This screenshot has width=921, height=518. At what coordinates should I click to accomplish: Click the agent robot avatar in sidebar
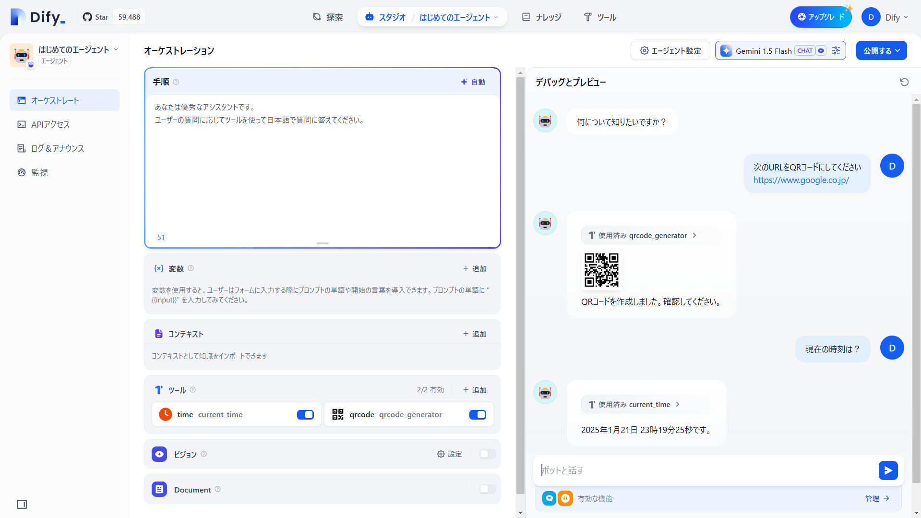tap(22, 55)
